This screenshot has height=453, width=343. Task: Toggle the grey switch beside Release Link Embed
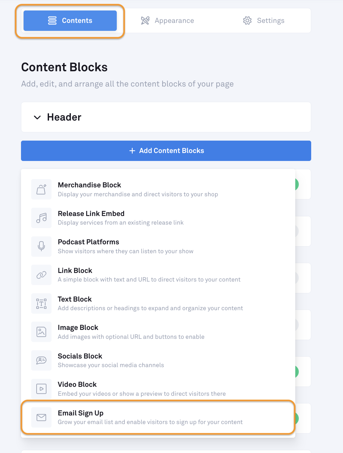click(297, 231)
